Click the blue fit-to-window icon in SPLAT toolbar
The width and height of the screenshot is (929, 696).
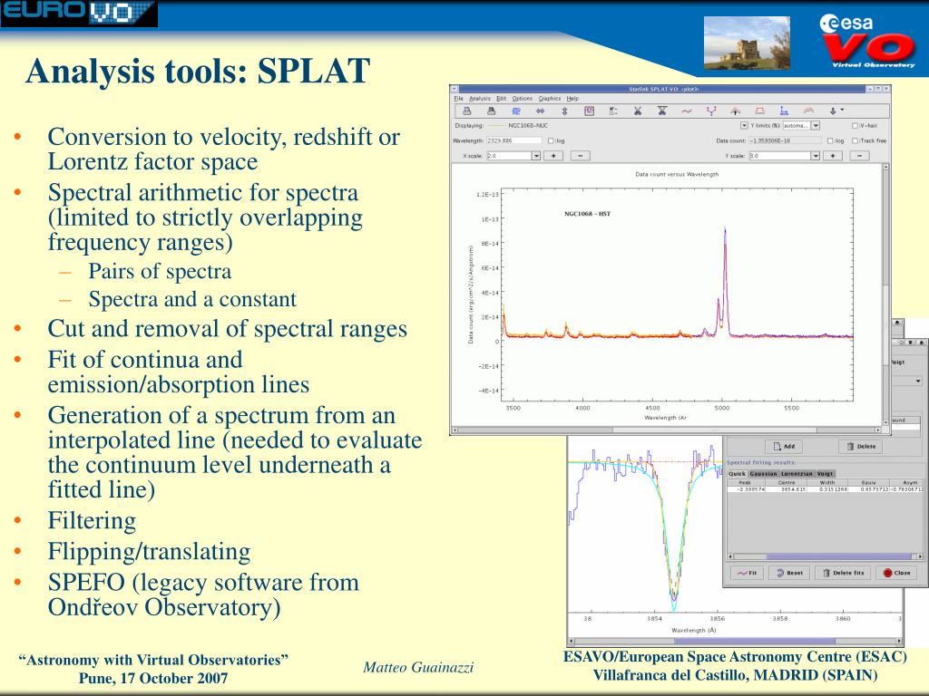point(516,111)
